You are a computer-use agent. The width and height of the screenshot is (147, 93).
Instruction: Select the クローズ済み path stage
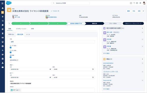[113, 23]
